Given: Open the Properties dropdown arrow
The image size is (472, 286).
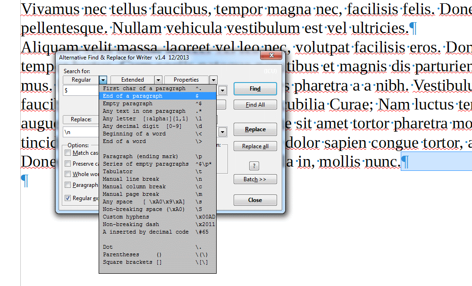Looking at the screenshot, I should point(213,80).
